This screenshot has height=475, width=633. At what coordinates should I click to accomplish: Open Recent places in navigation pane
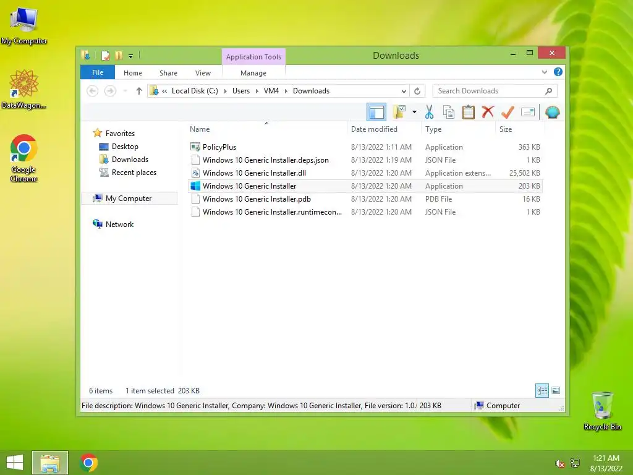134,173
